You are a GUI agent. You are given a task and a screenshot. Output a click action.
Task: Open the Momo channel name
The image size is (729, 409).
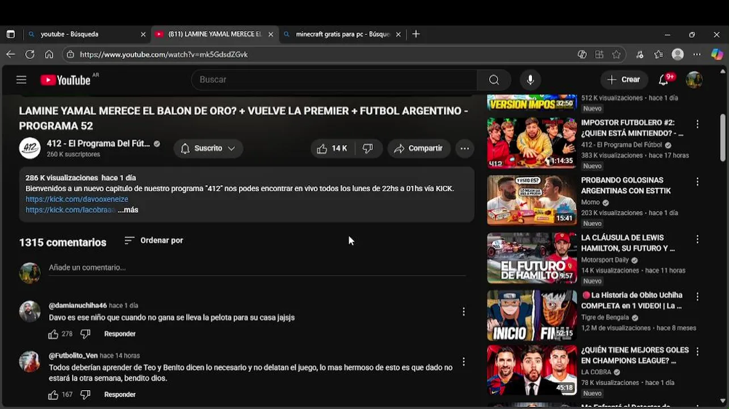tap(590, 202)
